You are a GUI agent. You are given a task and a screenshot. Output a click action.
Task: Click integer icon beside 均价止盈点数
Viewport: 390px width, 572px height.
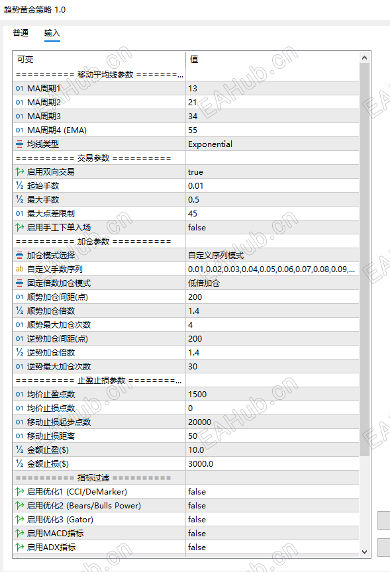click(19, 395)
